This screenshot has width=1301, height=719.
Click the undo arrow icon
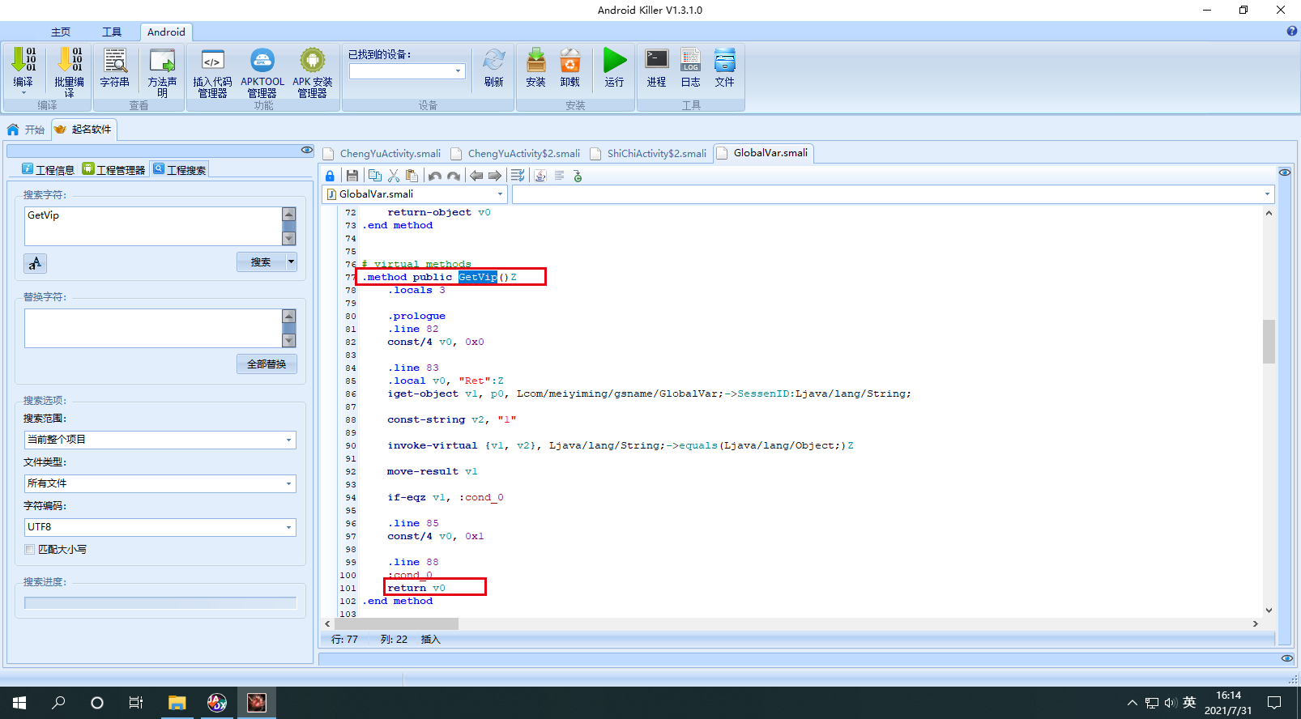(x=435, y=176)
